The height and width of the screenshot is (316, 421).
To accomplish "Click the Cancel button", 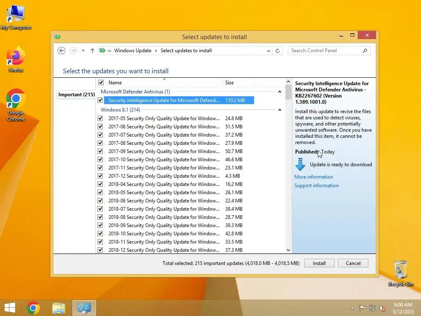I will pyautogui.click(x=353, y=263).
